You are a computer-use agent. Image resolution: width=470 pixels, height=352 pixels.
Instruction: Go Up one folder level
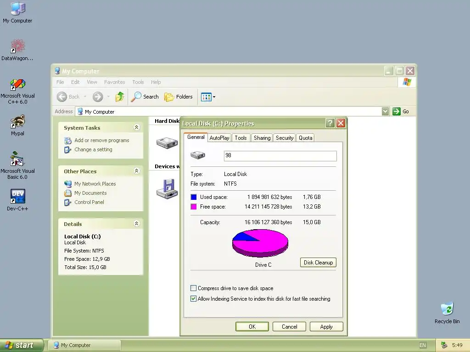pos(120,97)
